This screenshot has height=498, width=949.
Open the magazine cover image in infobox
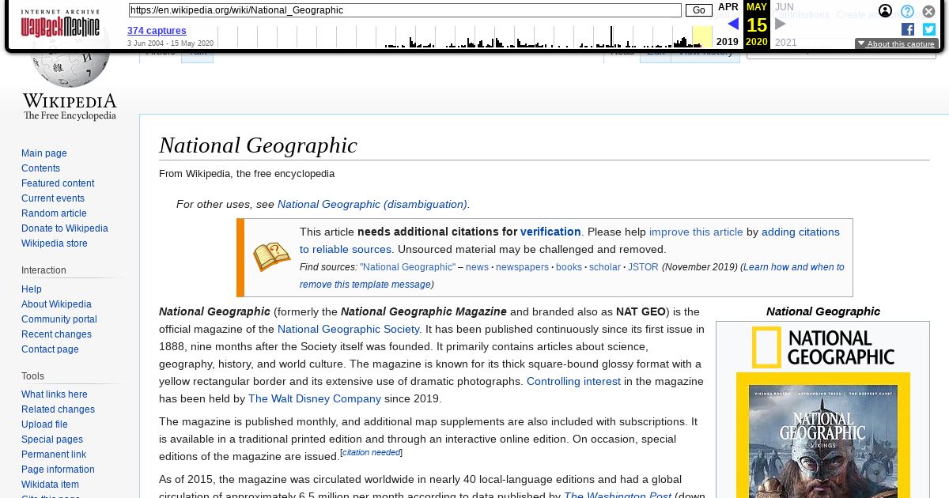point(822,436)
